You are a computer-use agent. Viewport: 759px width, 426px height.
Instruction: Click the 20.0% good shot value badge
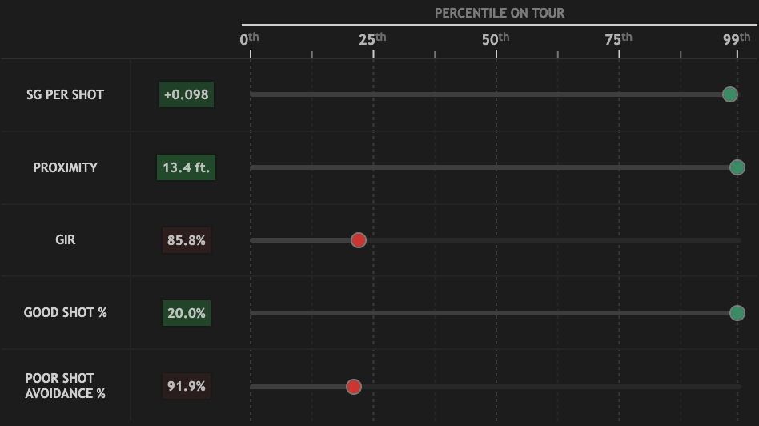point(186,313)
